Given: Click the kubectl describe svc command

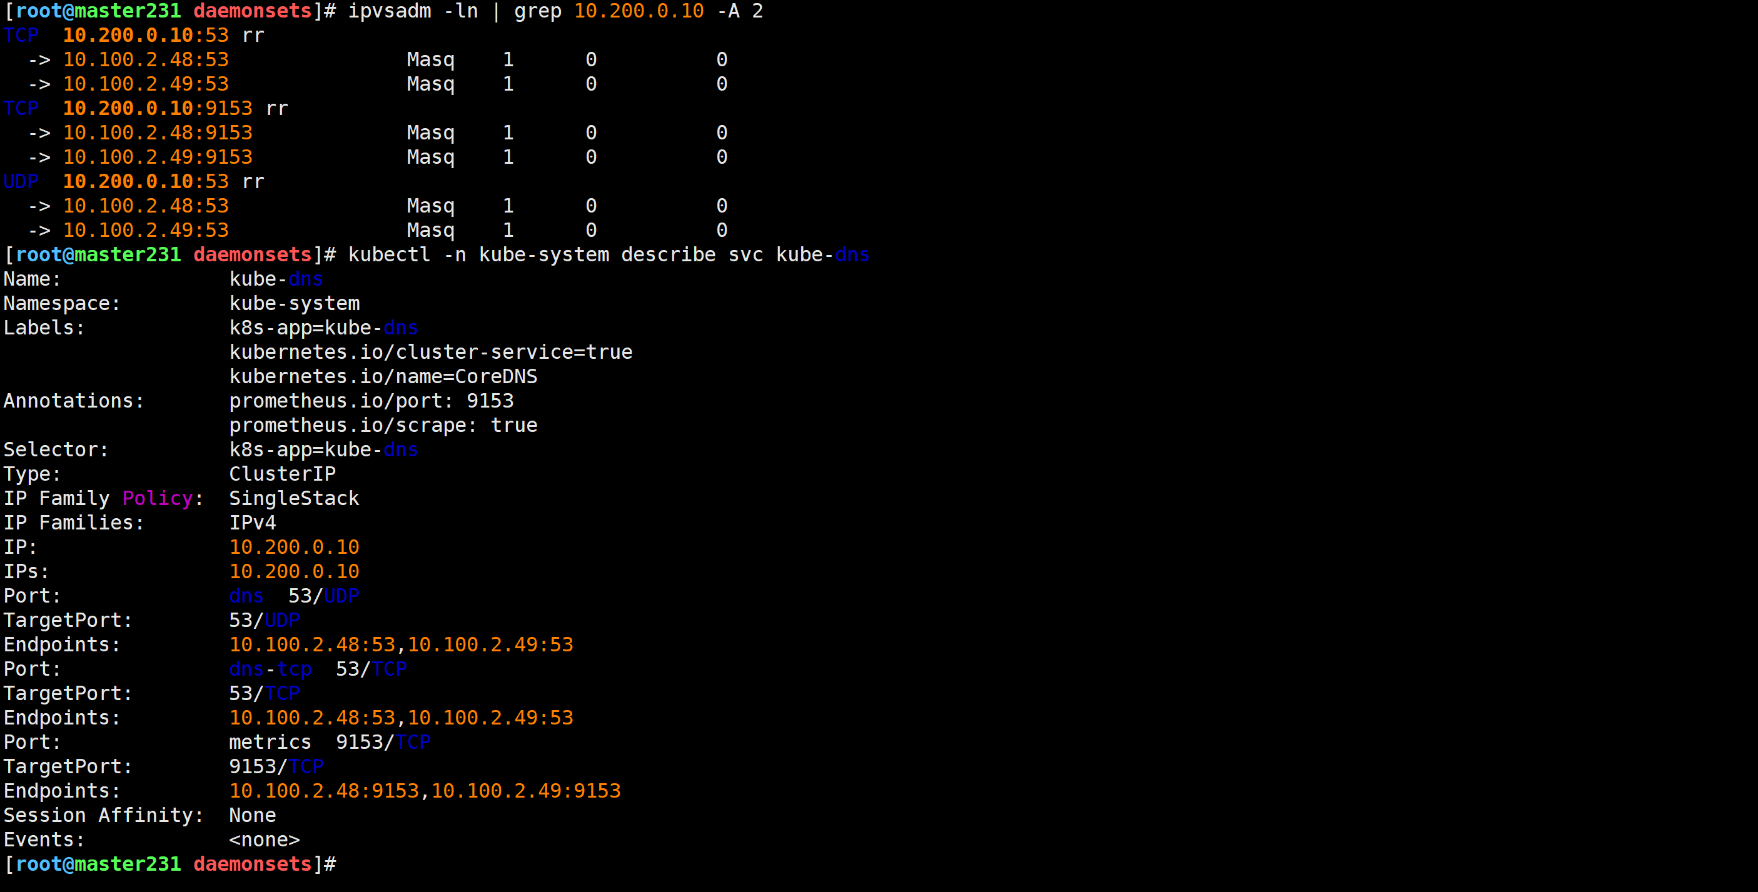Looking at the screenshot, I should click(x=609, y=255).
